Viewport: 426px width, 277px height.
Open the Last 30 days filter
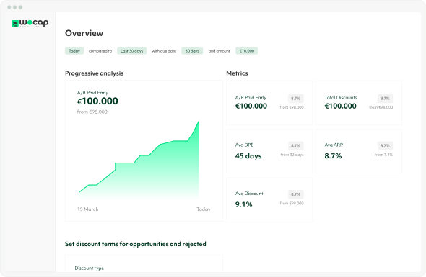coord(131,51)
